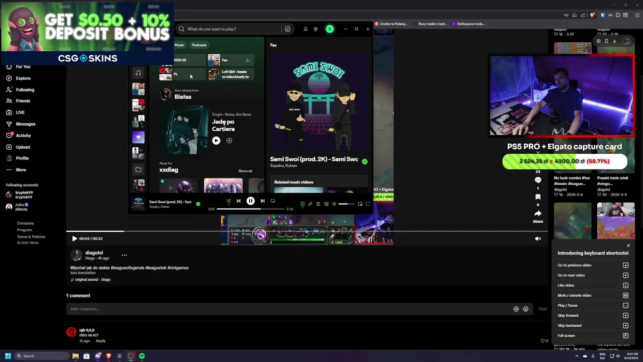Click Show all next to xxdiag

(x=245, y=171)
